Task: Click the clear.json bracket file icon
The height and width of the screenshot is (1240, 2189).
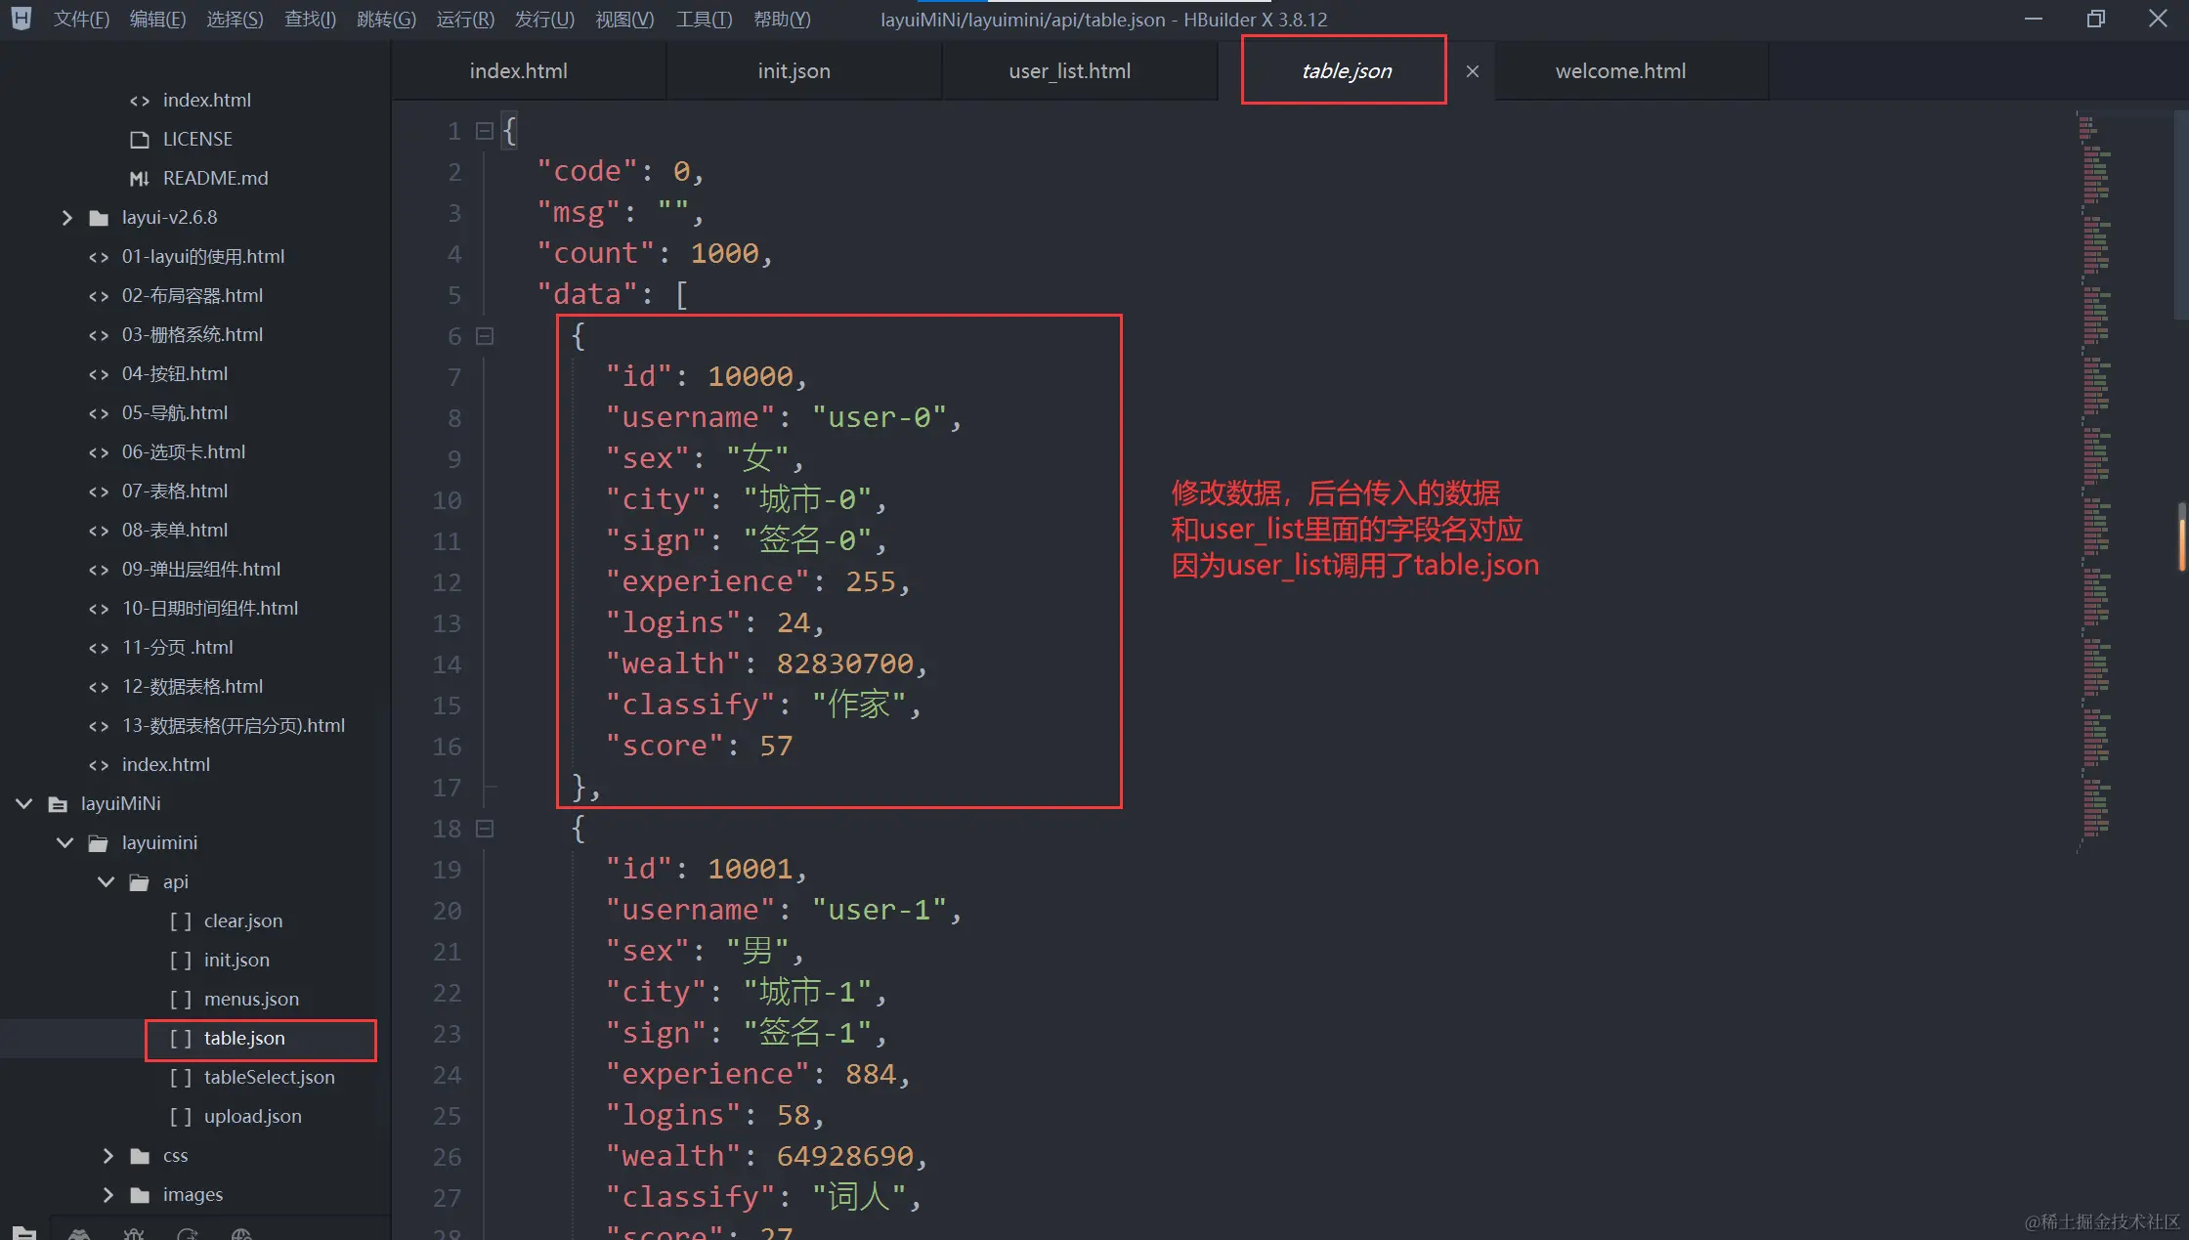Action: click(x=181, y=921)
